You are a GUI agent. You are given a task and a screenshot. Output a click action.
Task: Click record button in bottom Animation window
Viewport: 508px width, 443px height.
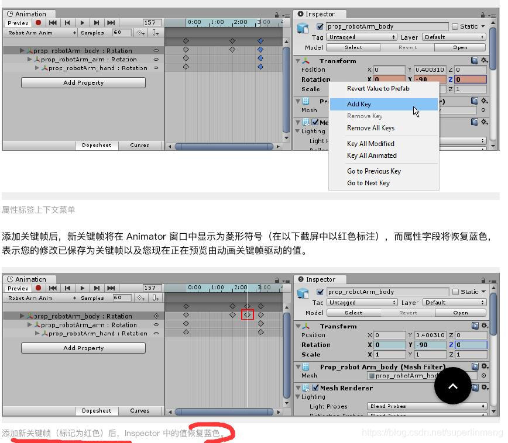38,288
